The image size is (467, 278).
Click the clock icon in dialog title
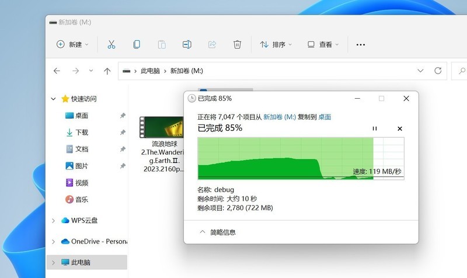point(192,98)
